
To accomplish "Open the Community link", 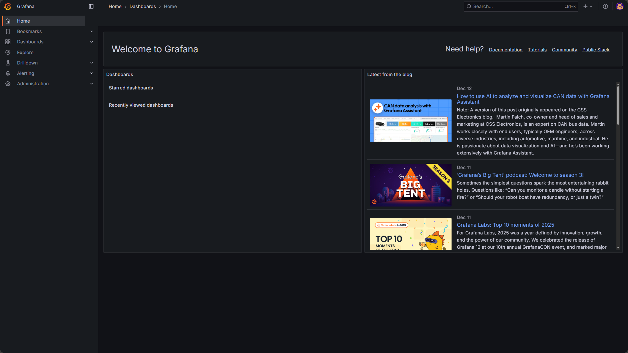I will (x=564, y=50).
